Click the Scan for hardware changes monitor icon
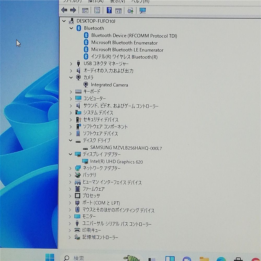261x261 pixels. [x=143, y=10]
